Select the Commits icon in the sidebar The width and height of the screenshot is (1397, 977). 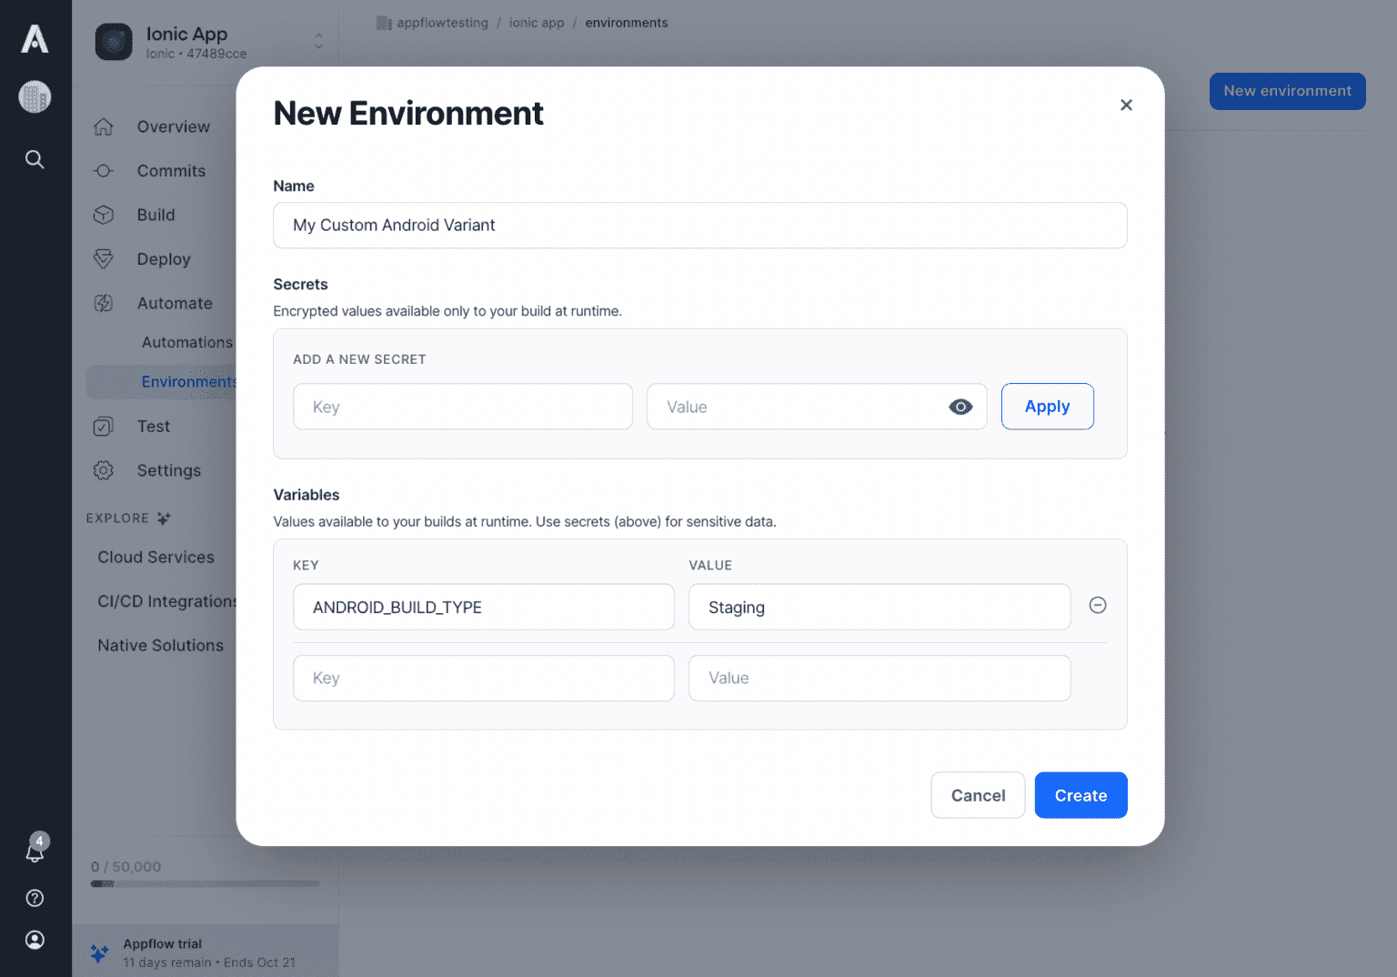pyautogui.click(x=103, y=170)
